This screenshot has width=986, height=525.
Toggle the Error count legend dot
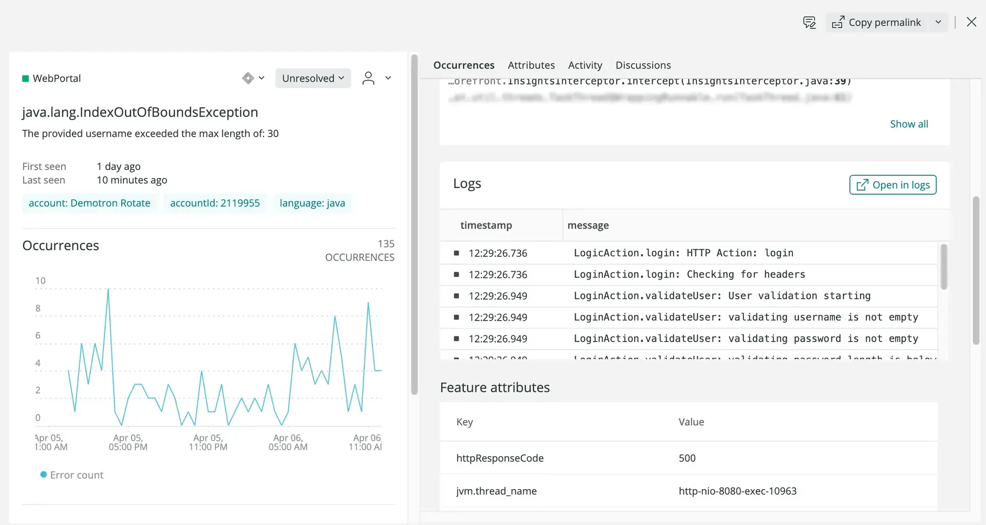click(x=44, y=475)
